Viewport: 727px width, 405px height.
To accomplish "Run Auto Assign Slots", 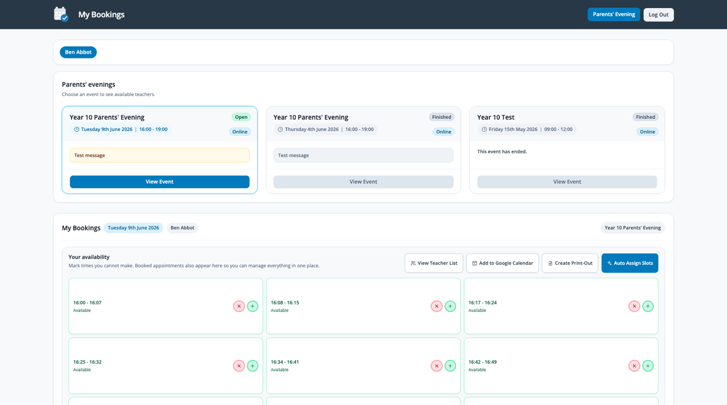I will (630, 263).
